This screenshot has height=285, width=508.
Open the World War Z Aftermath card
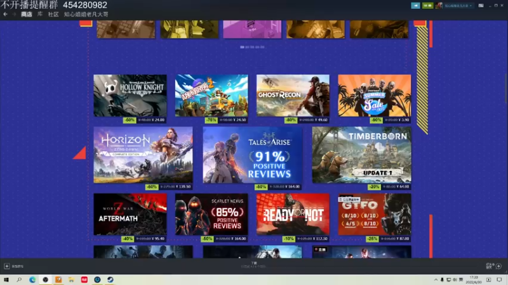(130, 214)
